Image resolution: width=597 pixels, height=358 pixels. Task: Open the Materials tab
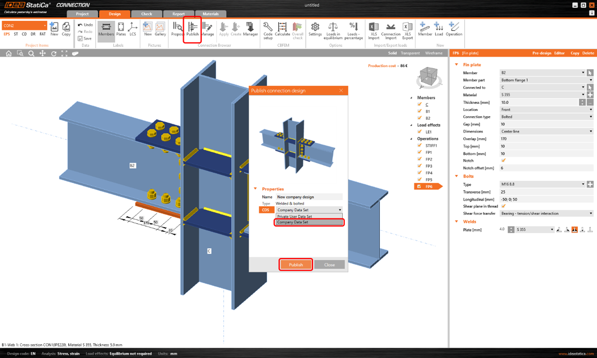click(x=210, y=14)
